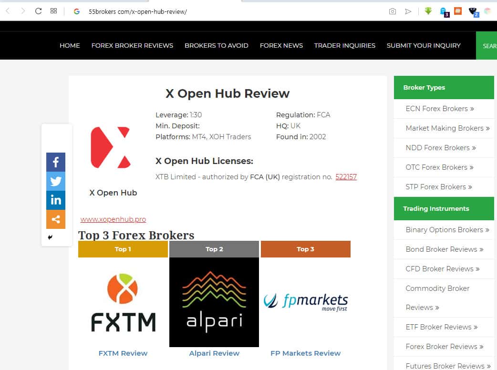Image resolution: width=497 pixels, height=370 pixels.
Task: Click the Alpari logo image
Action: pyautogui.click(x=214, y=302)
